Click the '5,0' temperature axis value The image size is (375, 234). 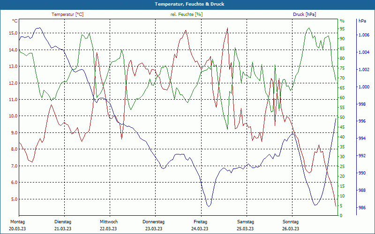[14, 199]
